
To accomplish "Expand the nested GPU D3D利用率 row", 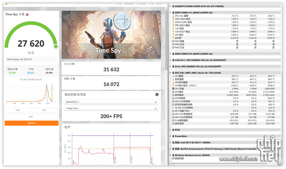I will [x=173, y=108].
